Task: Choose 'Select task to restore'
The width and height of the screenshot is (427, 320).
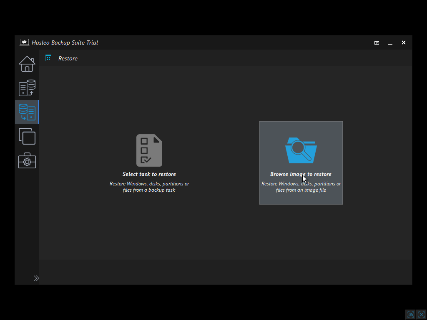Action: pos(149,174)
